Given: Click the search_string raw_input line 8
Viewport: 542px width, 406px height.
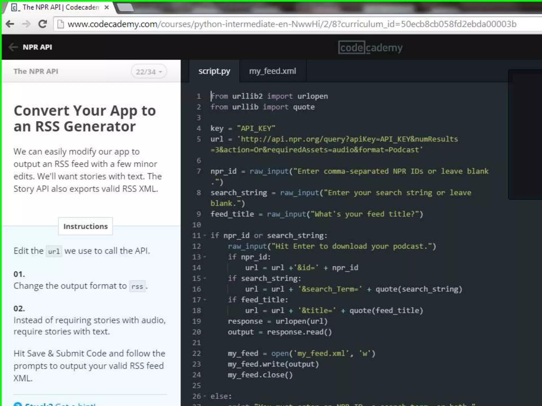Looking at the screenshot, I should point(341,198).
